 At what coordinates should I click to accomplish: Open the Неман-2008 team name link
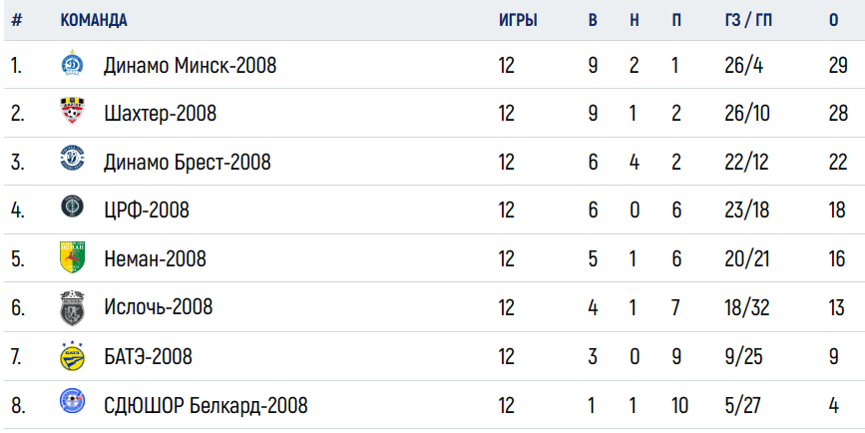pos(155,258)
